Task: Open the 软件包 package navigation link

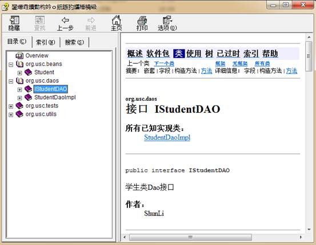Action: point(158,54)
